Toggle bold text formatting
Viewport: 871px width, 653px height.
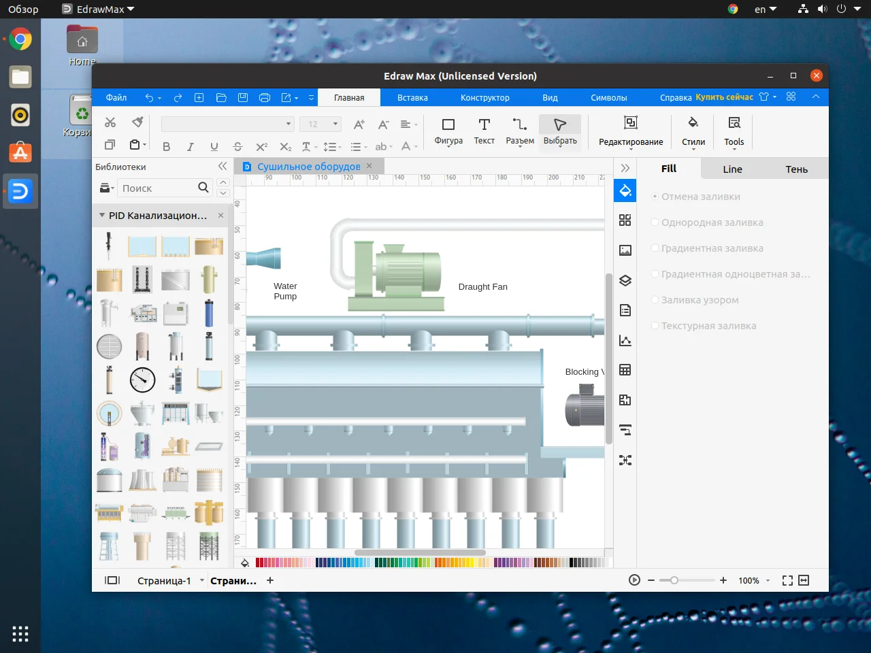(166, 146)
